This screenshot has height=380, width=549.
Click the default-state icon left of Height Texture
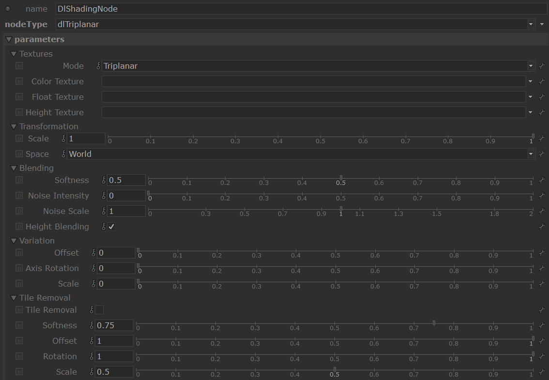(x=19, y=112)
